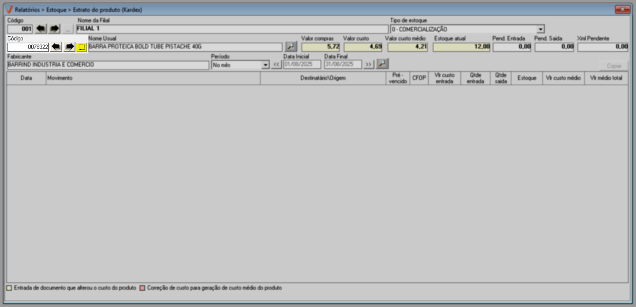This screenshot has width=636, height=307.
Task: Click the Xml Pendente field
Action: click(x=603, y=47)
